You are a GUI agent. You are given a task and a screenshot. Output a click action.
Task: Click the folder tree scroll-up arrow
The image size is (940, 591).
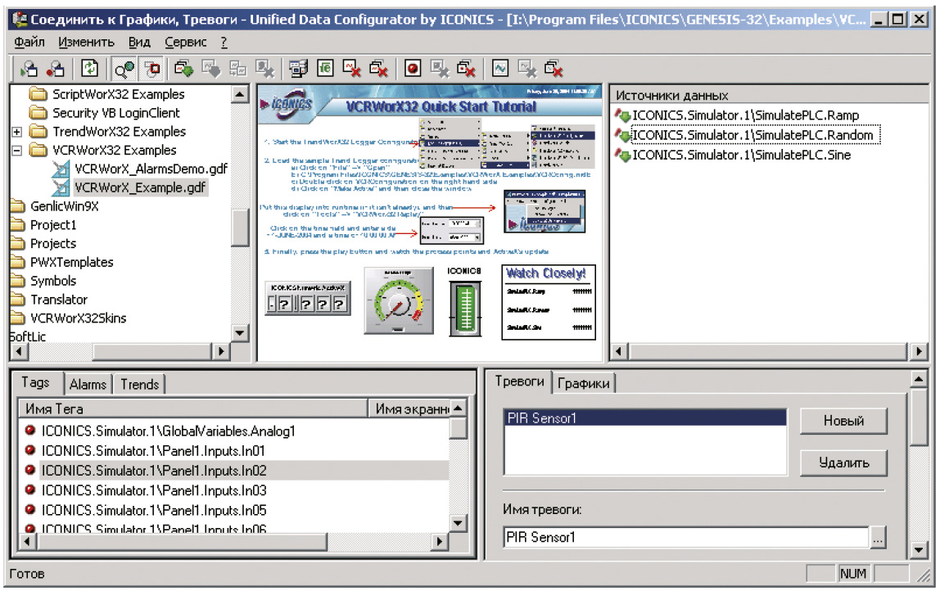(240, 94)
